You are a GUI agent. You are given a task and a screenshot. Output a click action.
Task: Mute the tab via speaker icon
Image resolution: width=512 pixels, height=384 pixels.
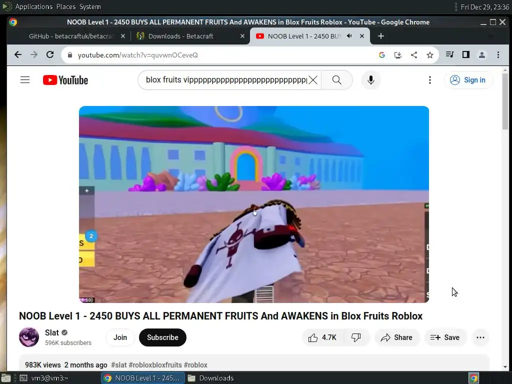[x=349, y=36]
